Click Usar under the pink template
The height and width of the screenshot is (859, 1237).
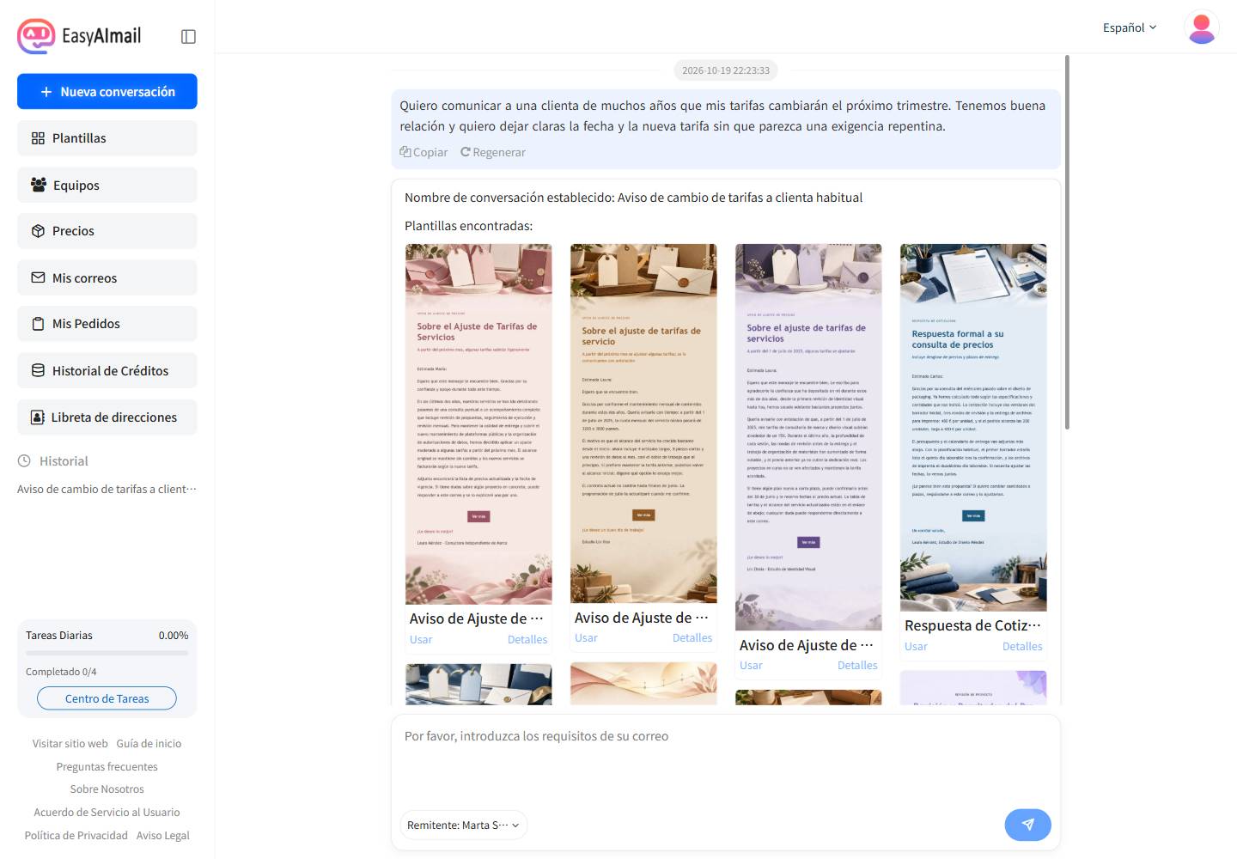[421, 640]
